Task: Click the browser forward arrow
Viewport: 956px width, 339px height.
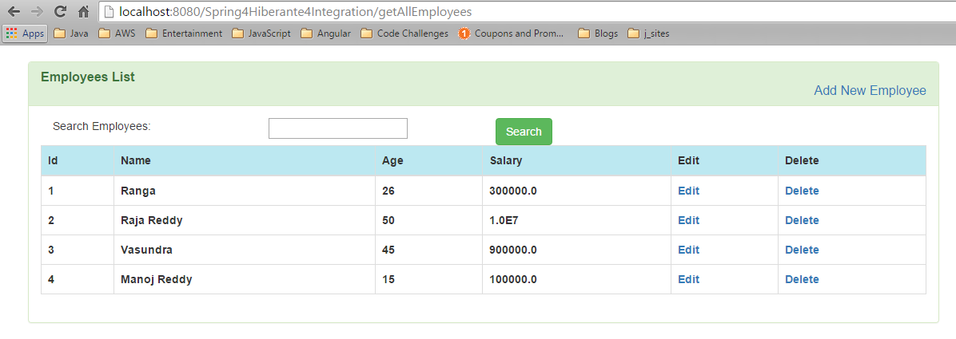Action: 37,11
